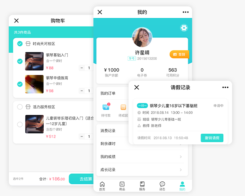Open the 成长记录 growth records row
The image size is (245, 196).
(142, 170)
